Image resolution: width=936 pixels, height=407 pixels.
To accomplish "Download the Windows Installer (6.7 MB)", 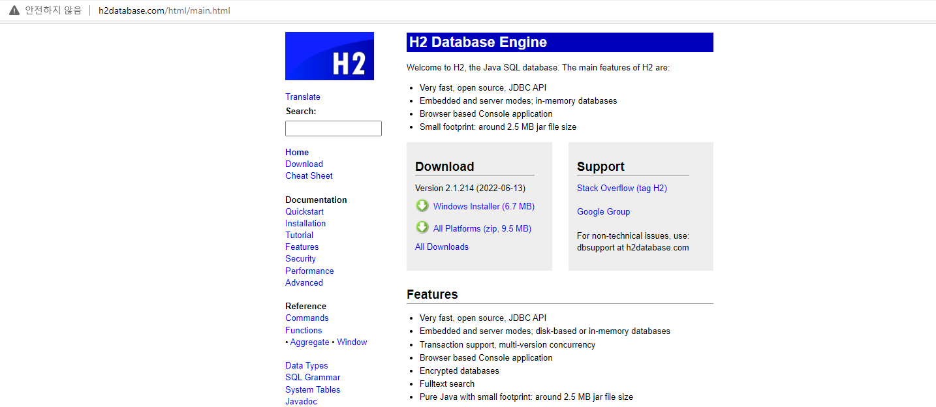I will (x=484, y=206).
